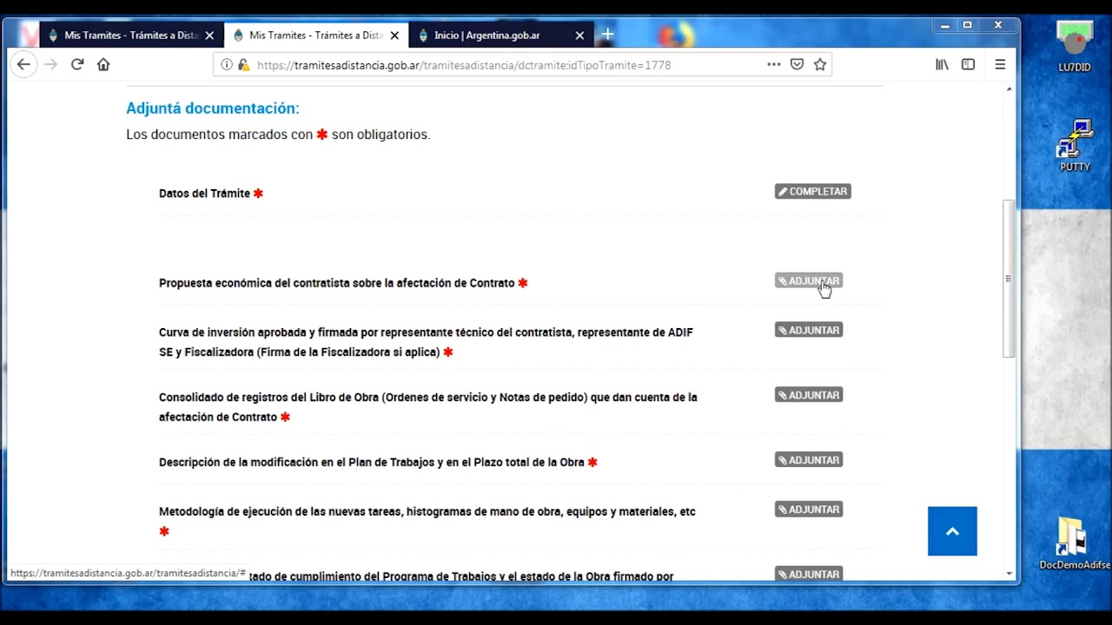Click ADJUNTAR for Propuesta económica del contratista
Viewport: 1112px width, 625px height.
[x=809, y=281]
